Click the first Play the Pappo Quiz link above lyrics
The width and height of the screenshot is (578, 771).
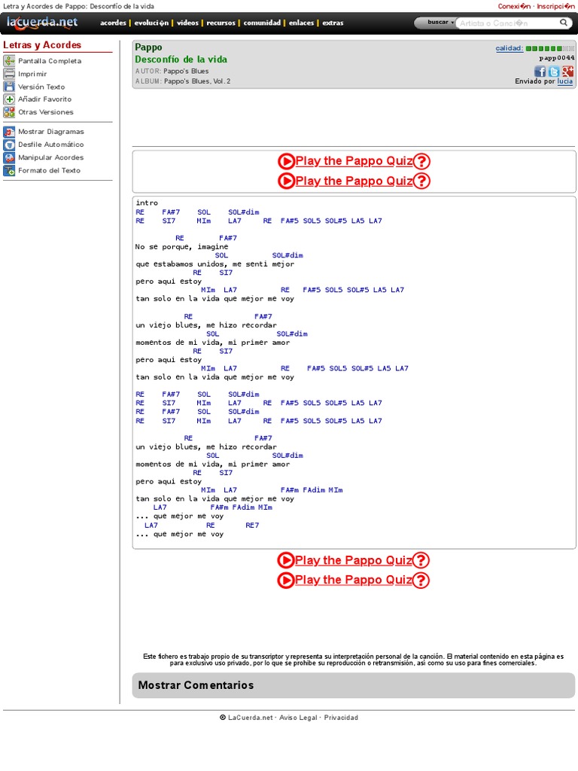[x=354, y=161]
